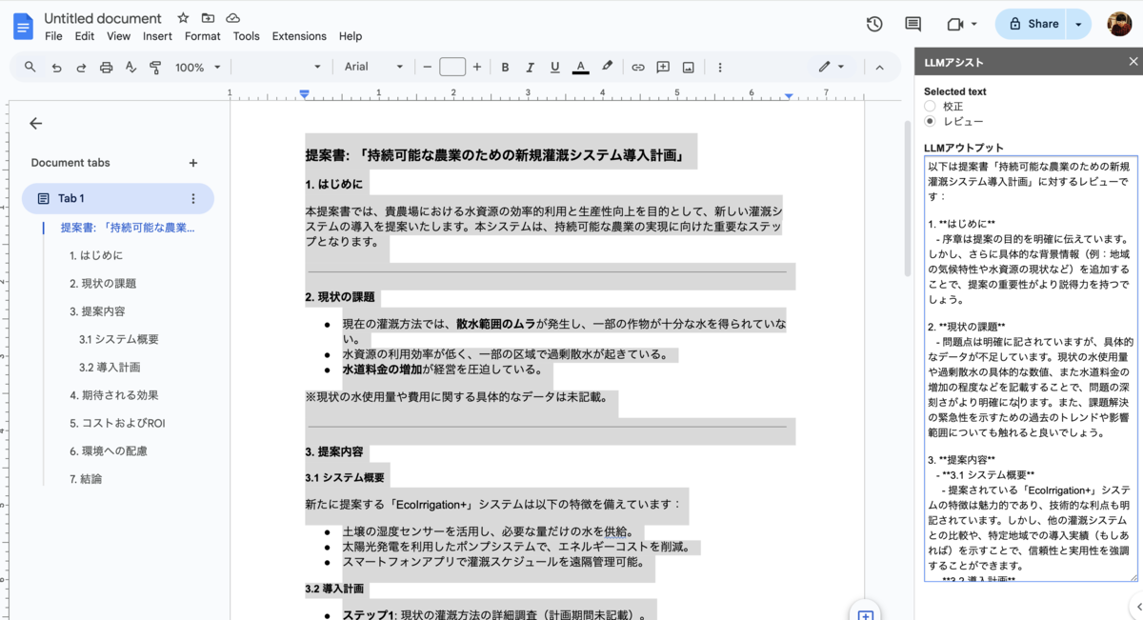1143x620 pixels.
Task: Open the Tools menu
Action: (x=246, y=36)
